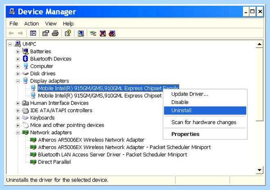Click icon of second Mobile Intel display adapter

tap(33, 95)
